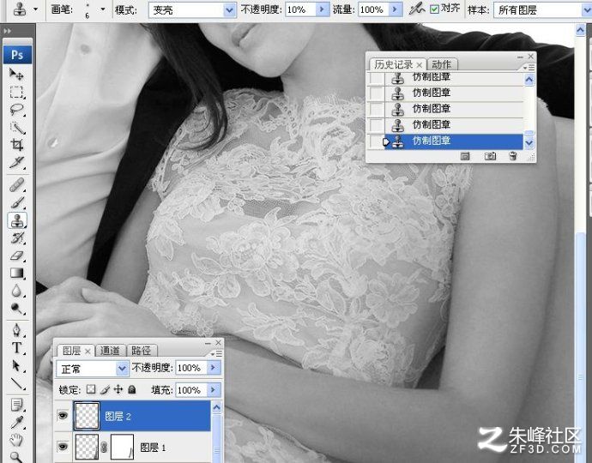Viewport: 592px width, 463px height.
Task: Switch to the 历史记录 tab
Action: click(x=394, y=64)
